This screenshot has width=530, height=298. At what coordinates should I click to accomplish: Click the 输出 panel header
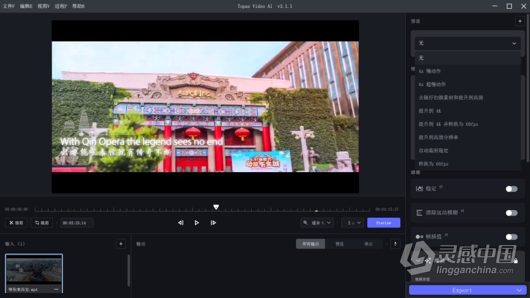(x=141, y=243)
